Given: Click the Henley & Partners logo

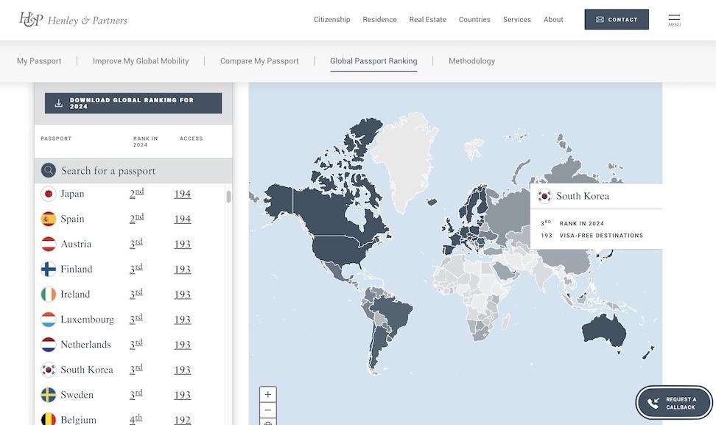Looking at the screenshot, I should [73, 20].
